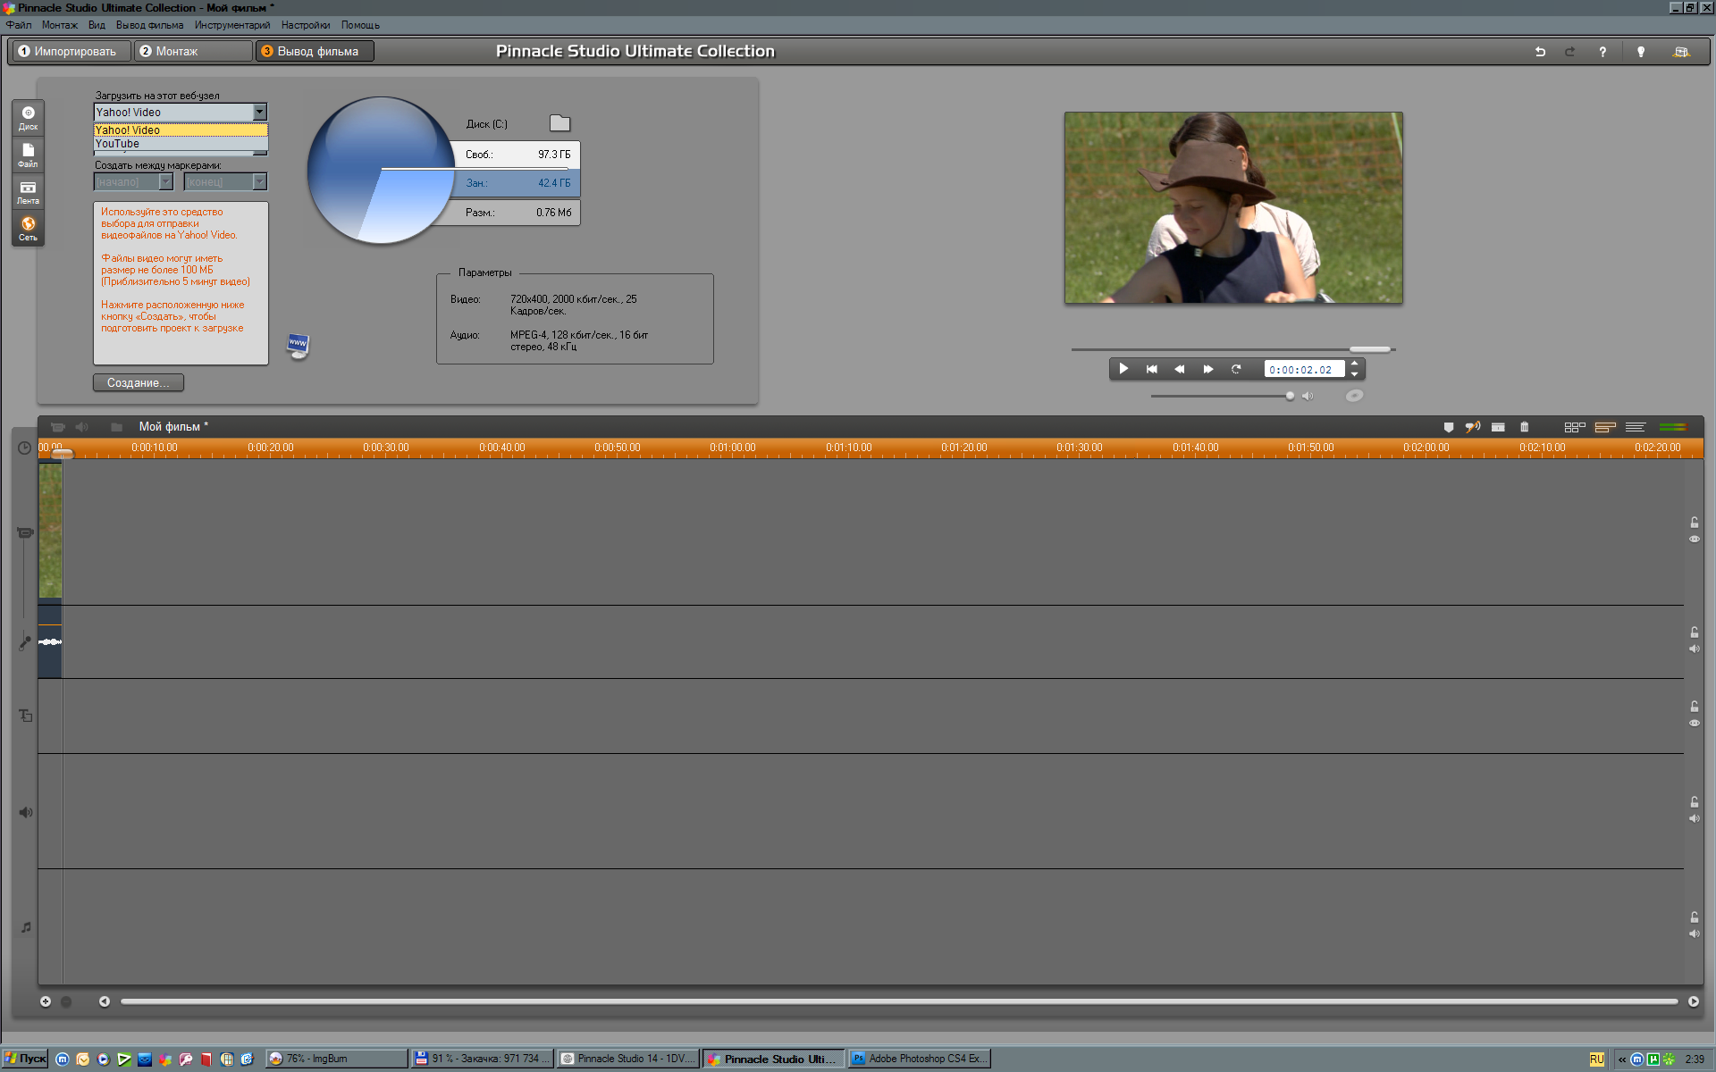Increase timecode with up stepper arrow
The height and width of the screenshot is (1072, 1716).
1354,364
